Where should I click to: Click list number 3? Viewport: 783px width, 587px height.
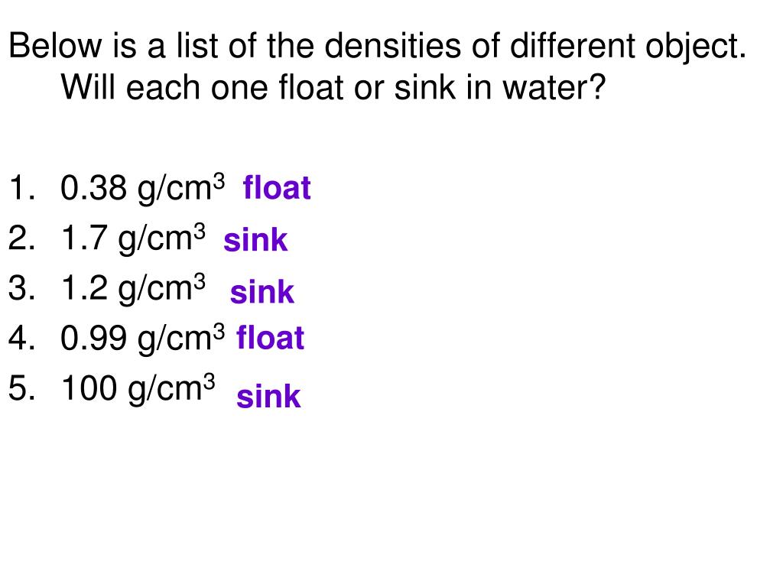(x=22, y=288)
